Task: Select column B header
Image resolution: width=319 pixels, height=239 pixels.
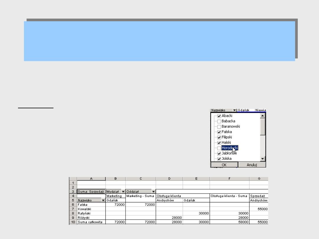Action: click(x=115, y=179)
